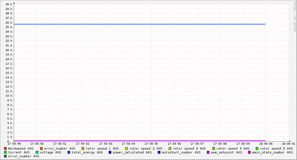
Task: Select the rotor speed 1 AVG swatch
Action: 83,148
